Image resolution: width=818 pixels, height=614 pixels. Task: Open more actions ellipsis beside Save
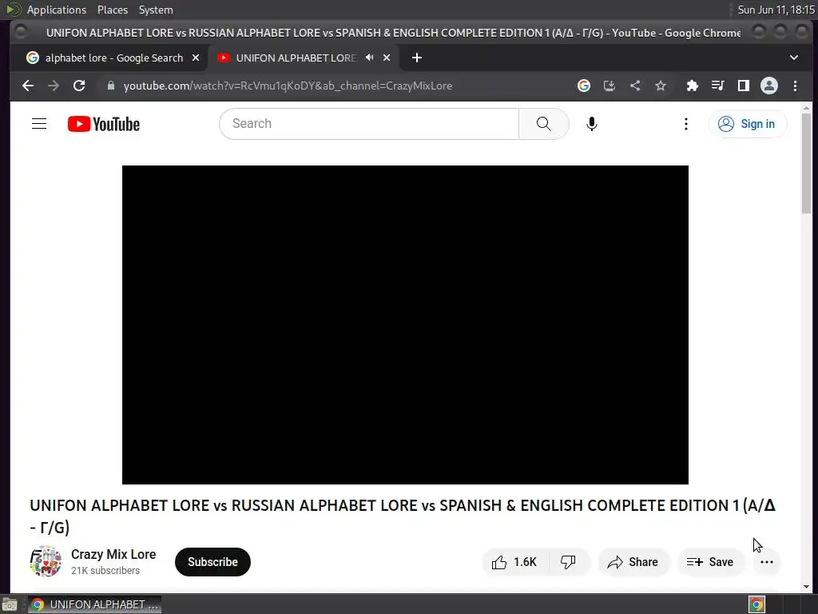[767, 562]
